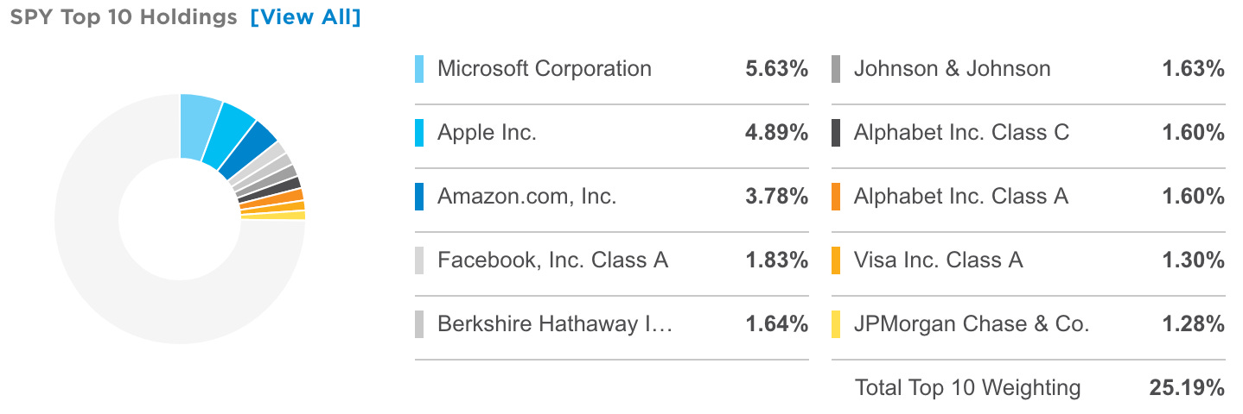Click the yellow JPMorgan Chase legend swatch
Screen dimensions: 1243x414
(836, 324)
